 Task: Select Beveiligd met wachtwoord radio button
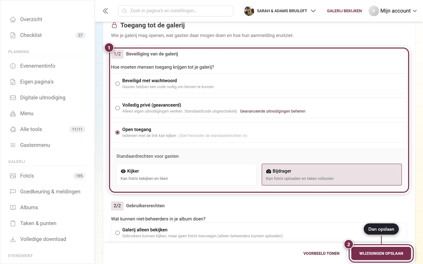pos(117,84)
